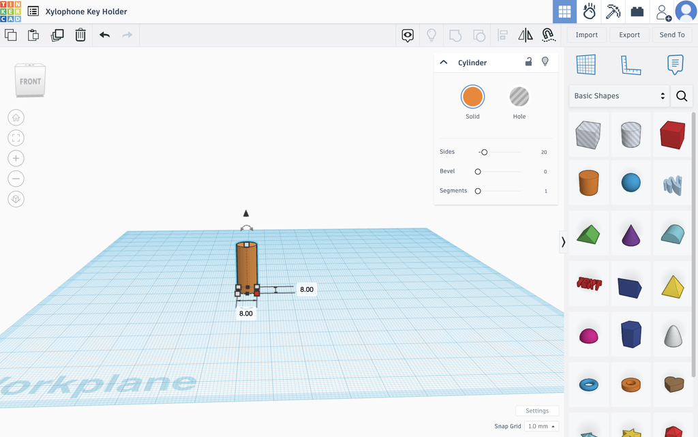Switch to orthographic view cube icon

point(16,199)
